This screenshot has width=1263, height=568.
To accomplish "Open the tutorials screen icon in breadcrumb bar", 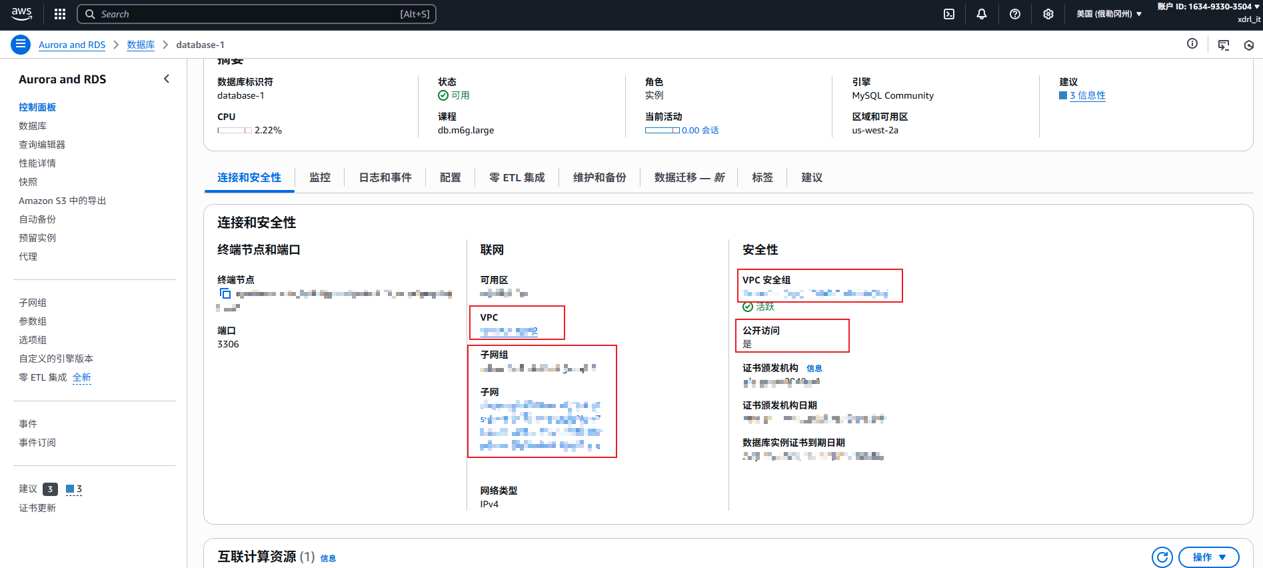I will pos(1224,45).
